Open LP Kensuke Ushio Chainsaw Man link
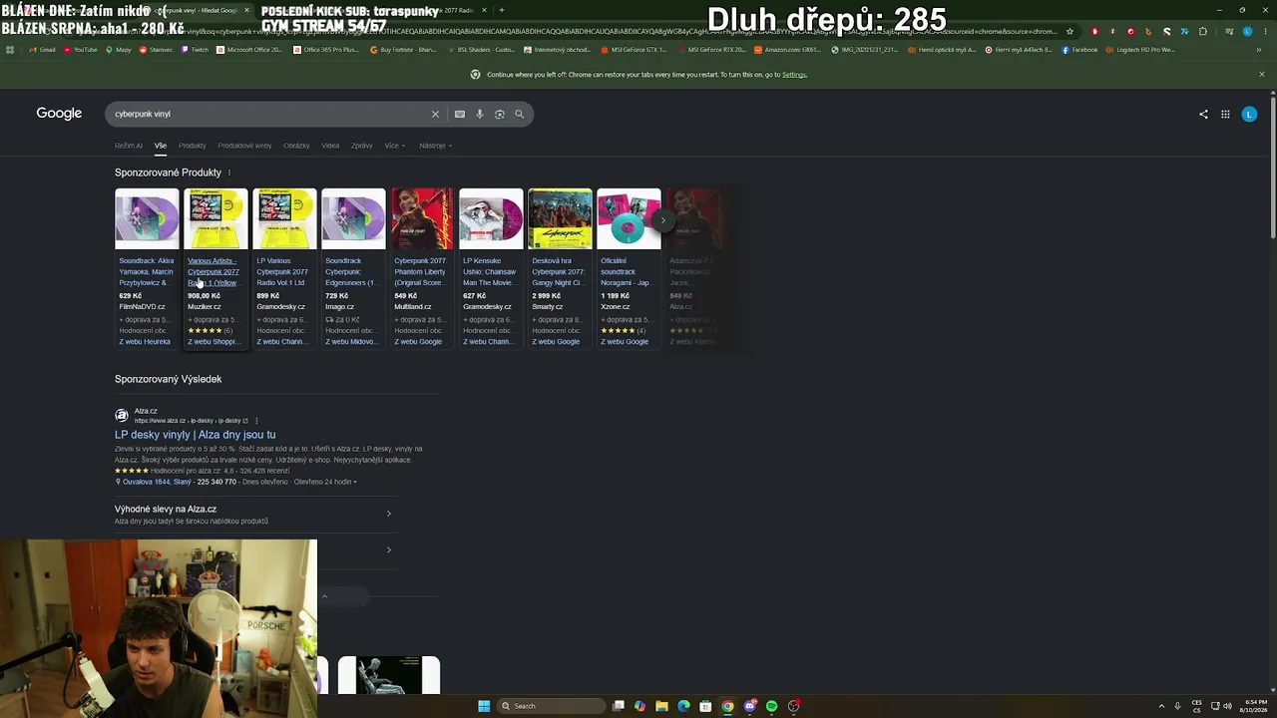This screenshot has height=718, width=1277. click(489, 272)
